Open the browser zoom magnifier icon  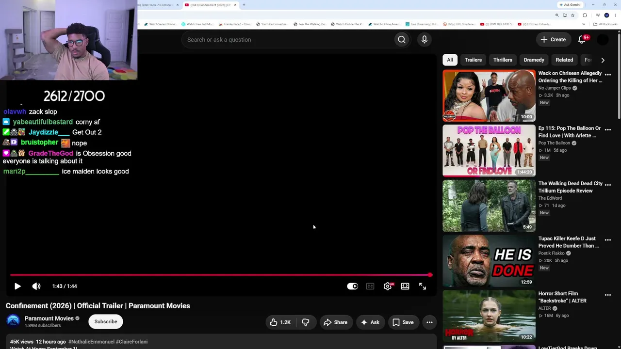click(x=557, y=15)
